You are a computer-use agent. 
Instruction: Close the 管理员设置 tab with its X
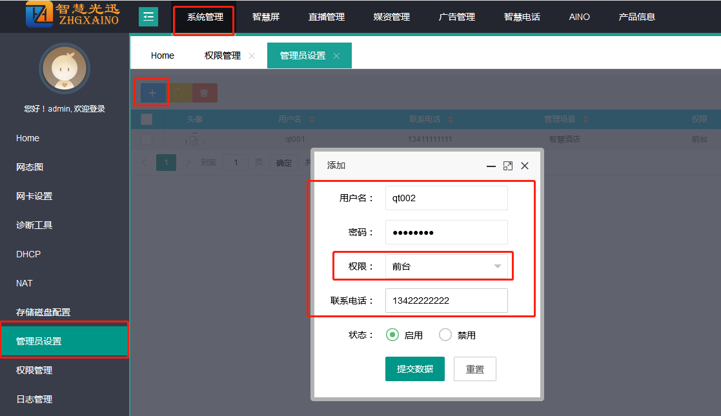[x=336, y=56]
